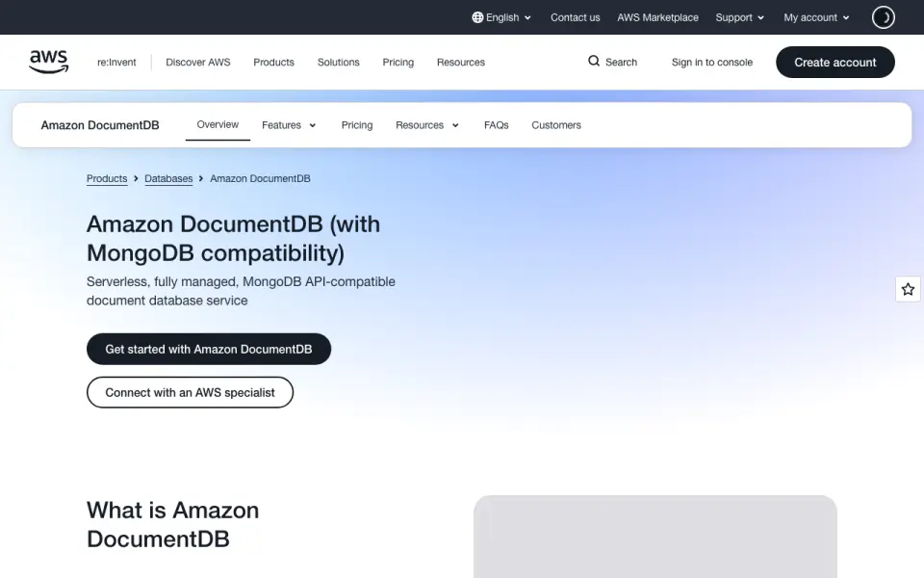
Task: Click Connect with an AWS specialist
Action: 190,392
